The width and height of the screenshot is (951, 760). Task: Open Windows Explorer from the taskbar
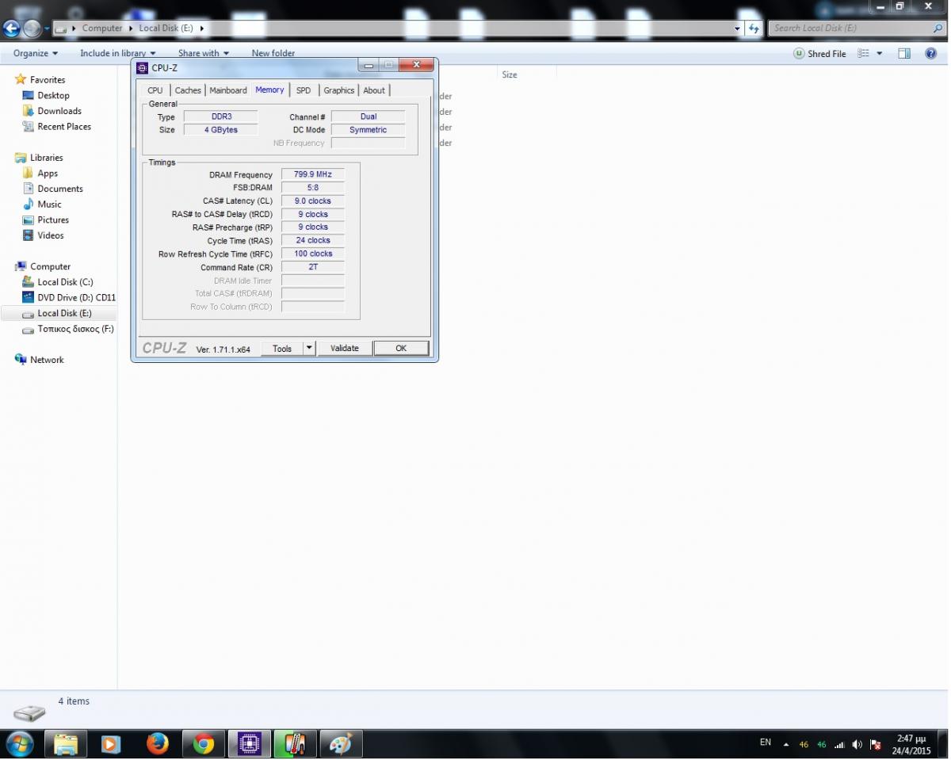pos(66,744)
